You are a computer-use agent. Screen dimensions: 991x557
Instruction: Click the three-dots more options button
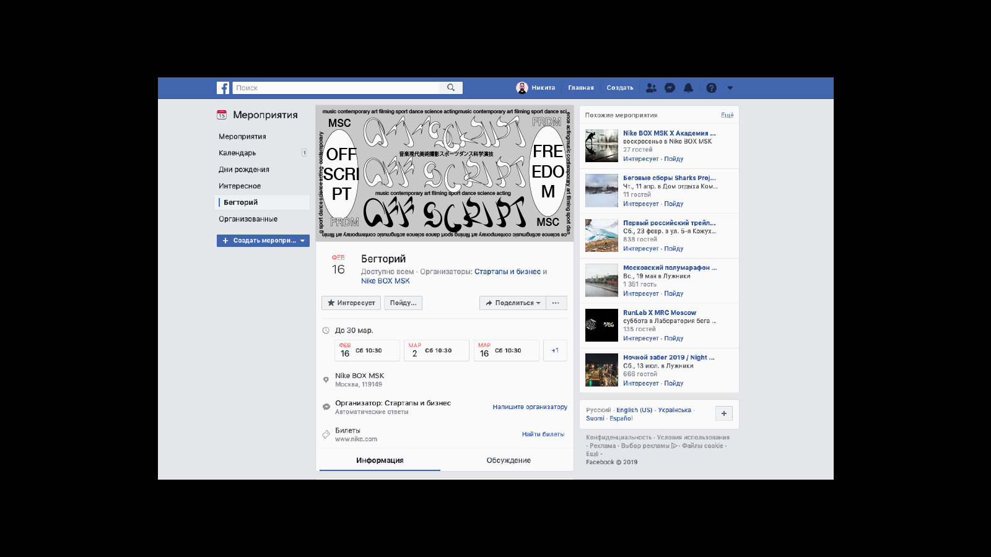556,303
